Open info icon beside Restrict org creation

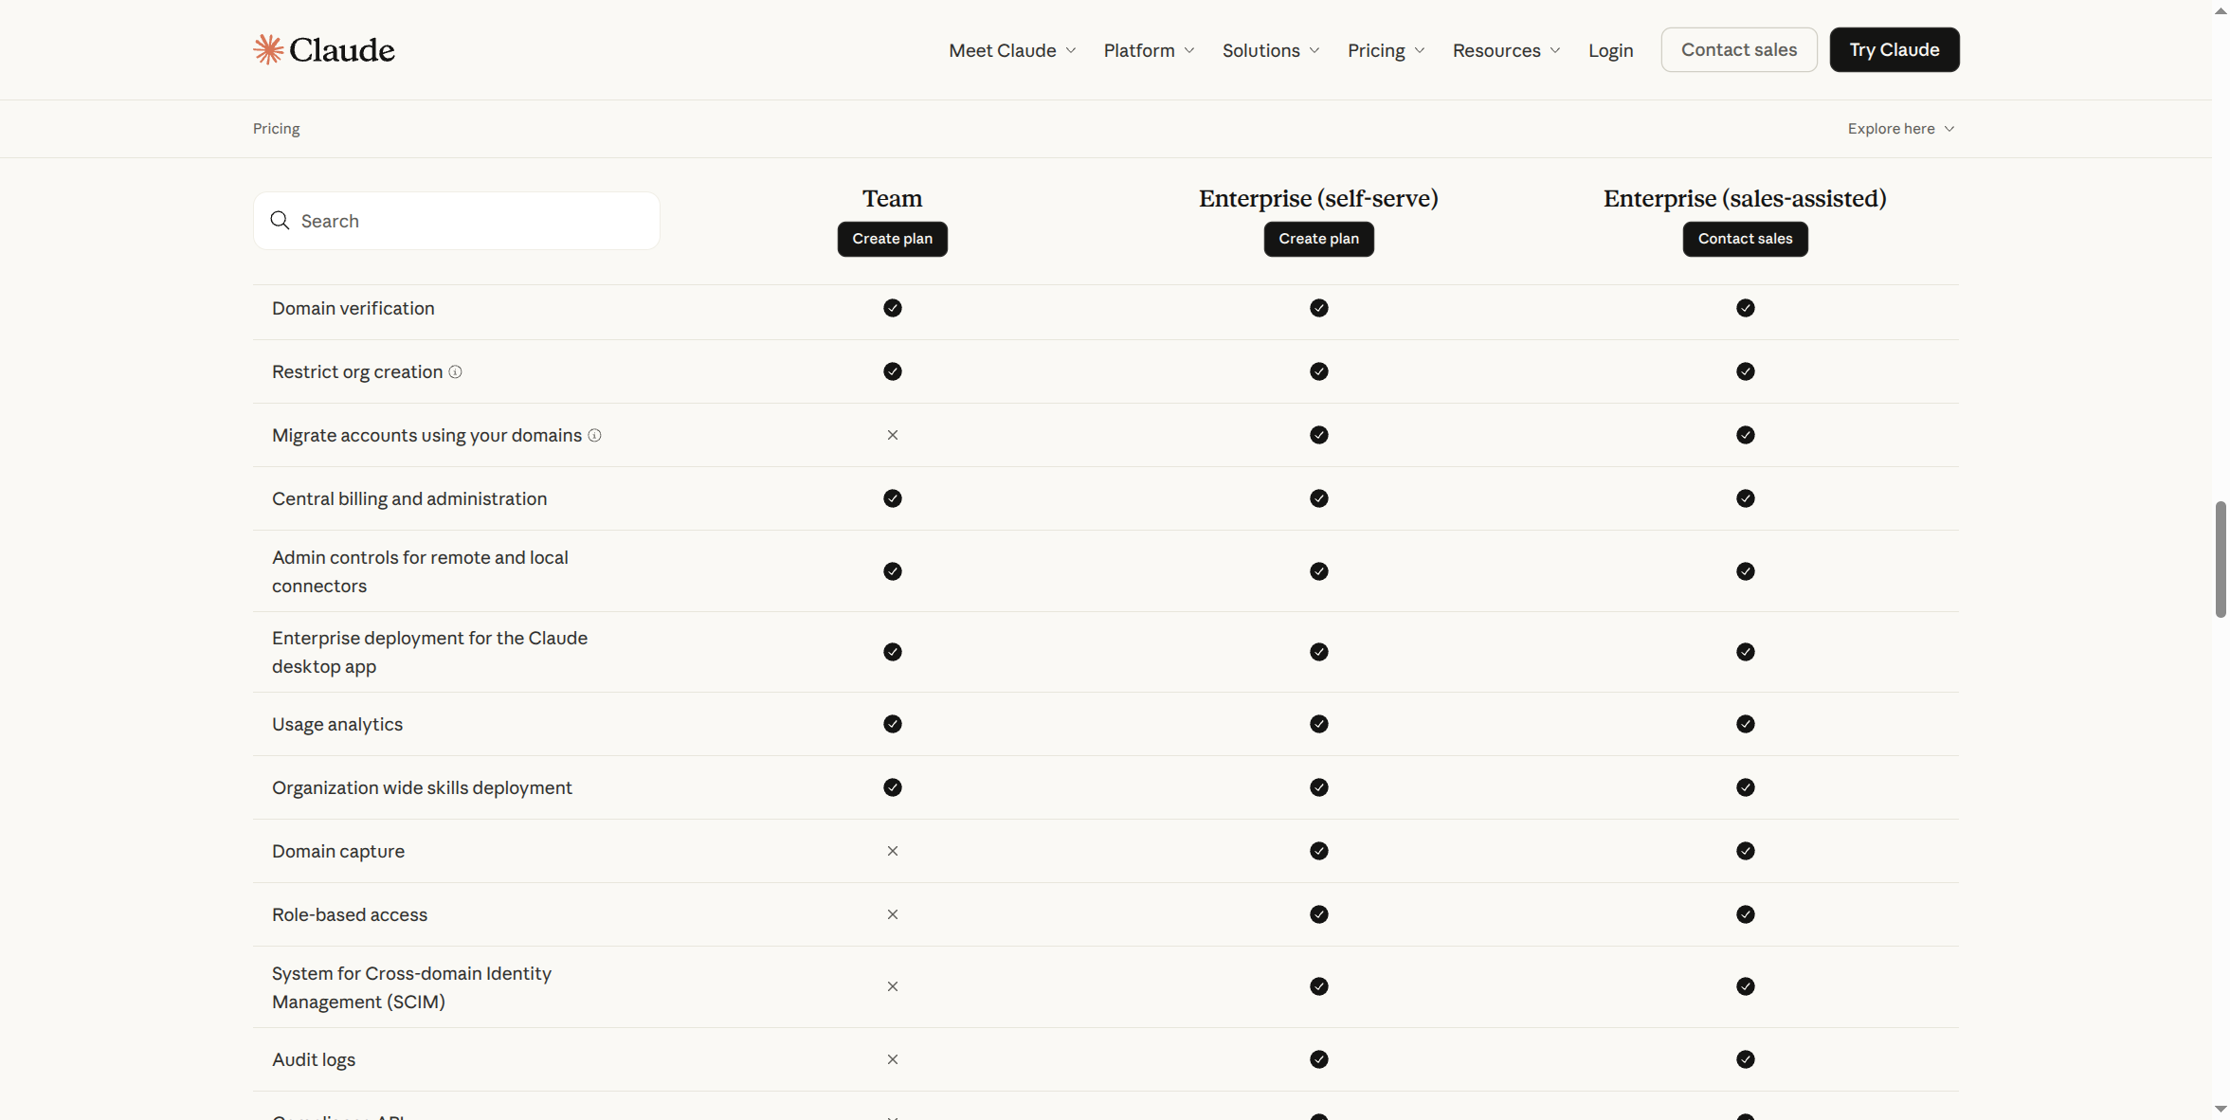[x=456, y=371]
